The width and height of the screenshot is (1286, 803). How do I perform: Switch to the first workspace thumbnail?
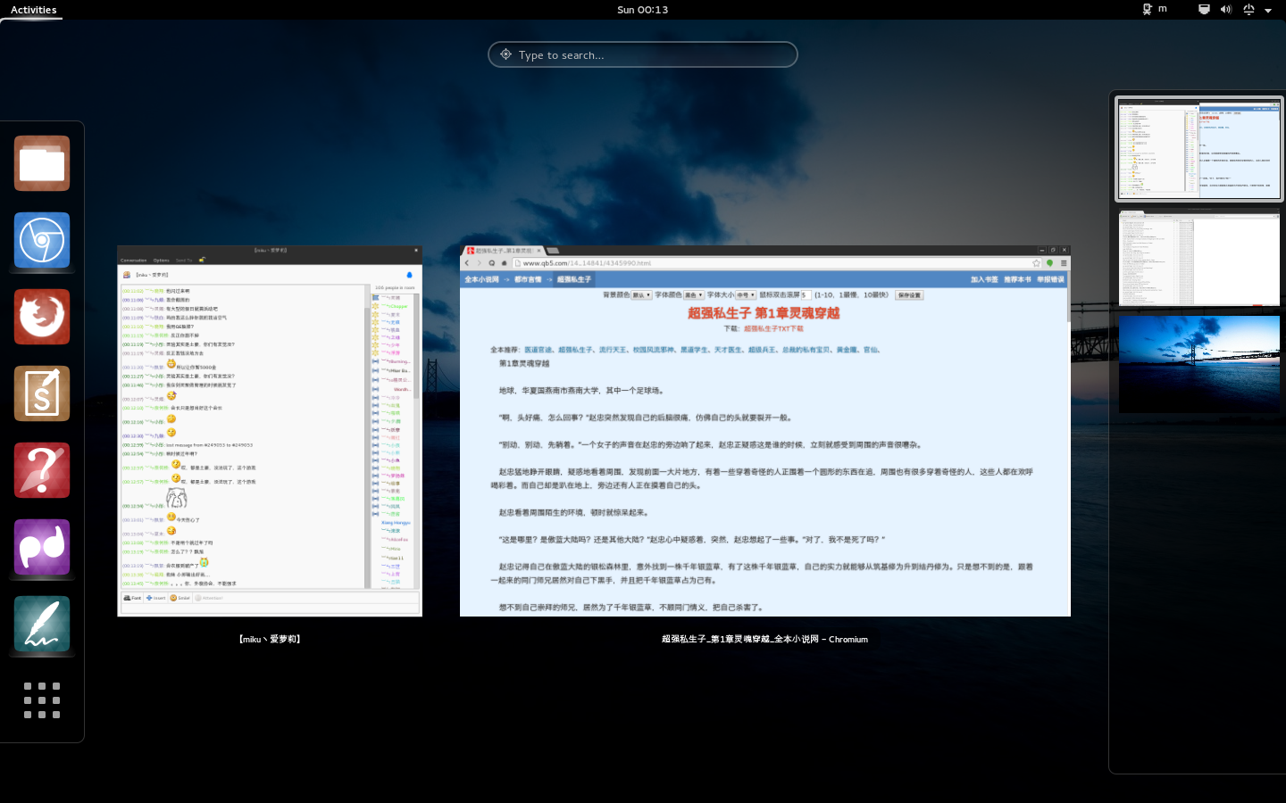(1199, 148)
